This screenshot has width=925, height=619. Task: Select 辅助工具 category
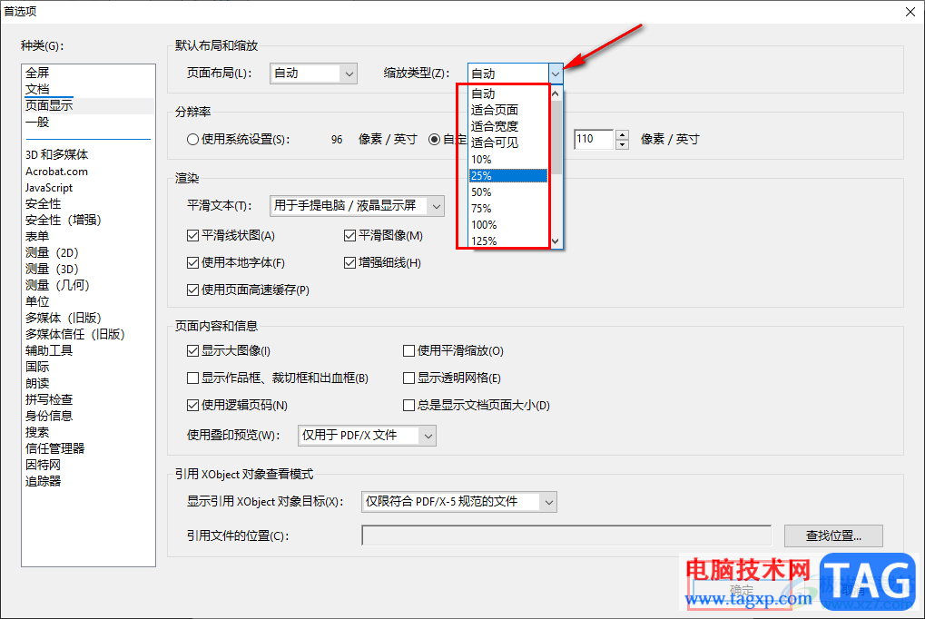[x=49, y=350]
